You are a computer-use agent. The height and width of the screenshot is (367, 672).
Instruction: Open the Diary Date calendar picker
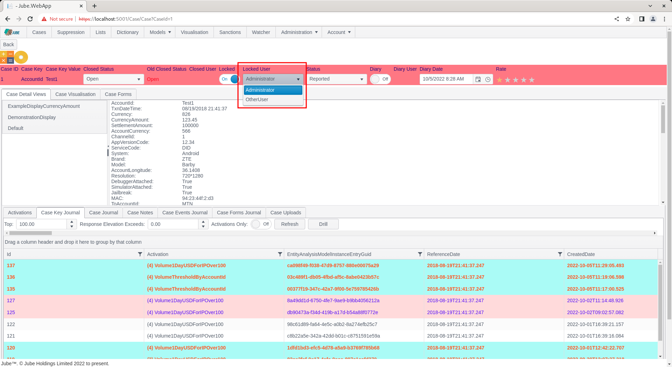click(x=478, y=79)
